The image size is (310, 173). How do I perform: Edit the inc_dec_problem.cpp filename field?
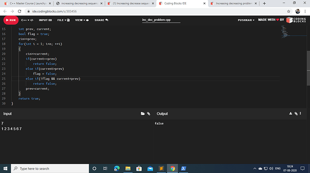[161, 20]
